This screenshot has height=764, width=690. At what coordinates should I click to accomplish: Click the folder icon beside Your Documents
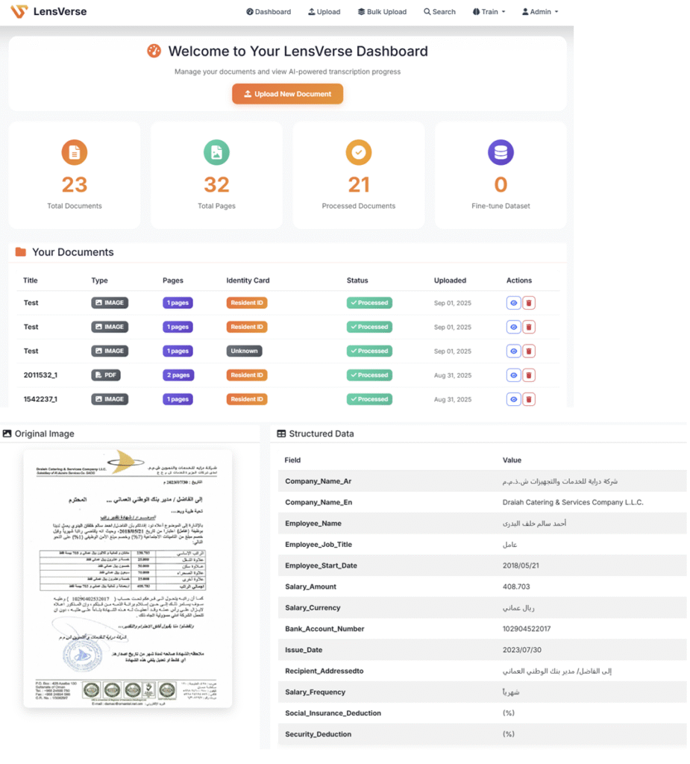tap(20, 252)
